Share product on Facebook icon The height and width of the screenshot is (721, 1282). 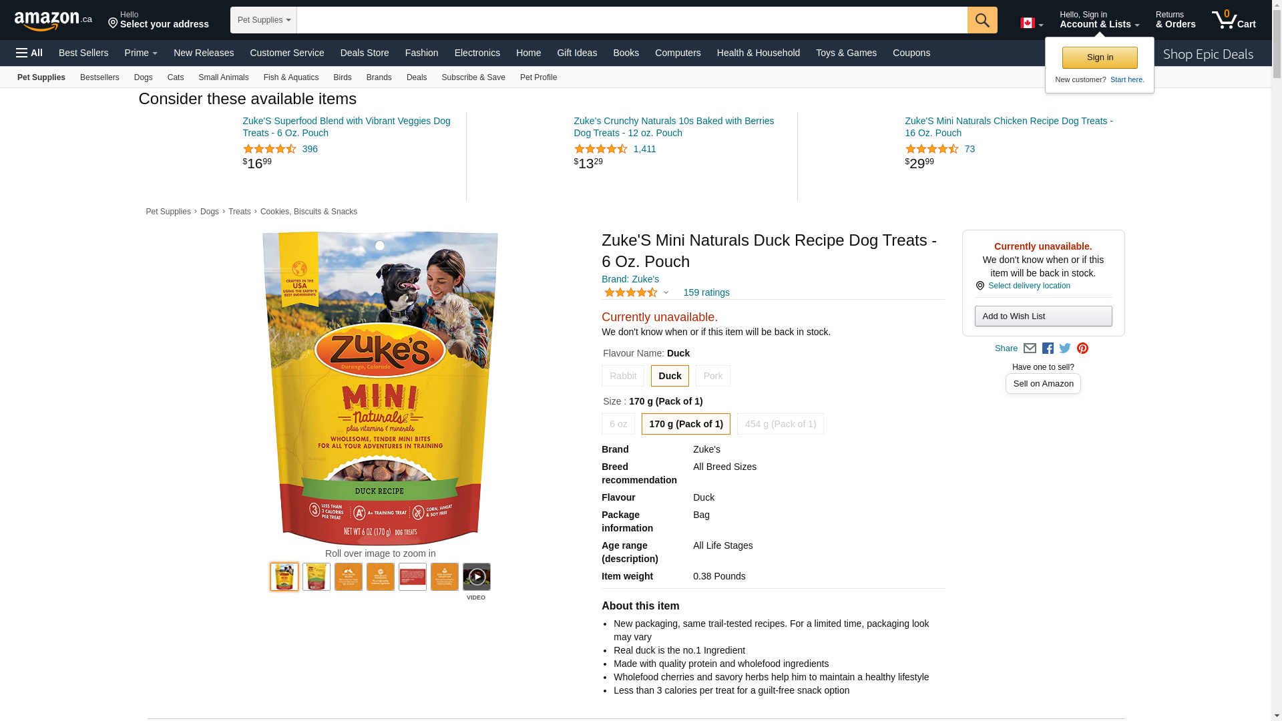click(1048, 348)
